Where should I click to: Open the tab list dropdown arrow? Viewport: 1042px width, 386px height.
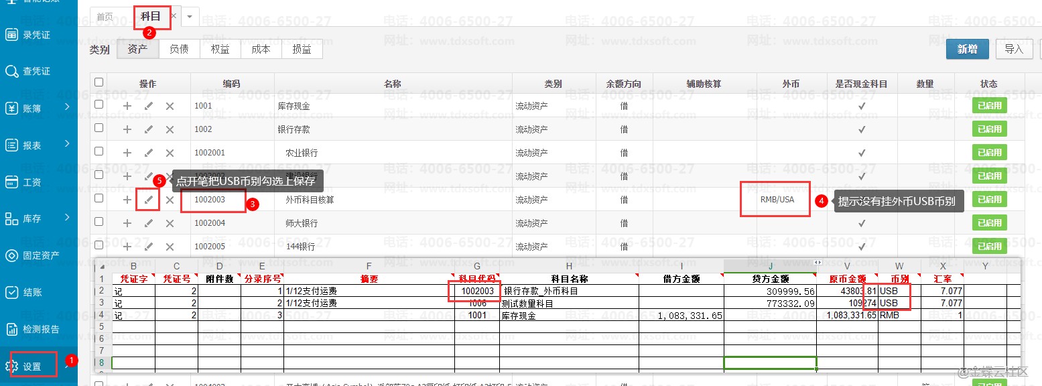coord(190,16)
